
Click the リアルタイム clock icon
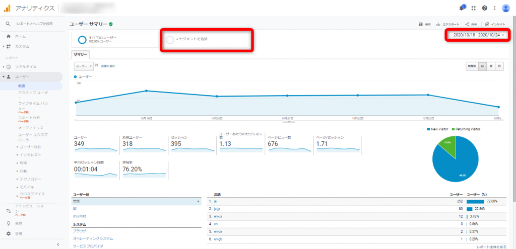coord(9,67)
